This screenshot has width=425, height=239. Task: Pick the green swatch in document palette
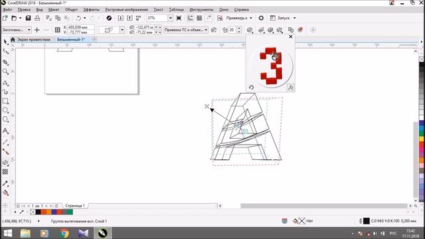point(70,212)
